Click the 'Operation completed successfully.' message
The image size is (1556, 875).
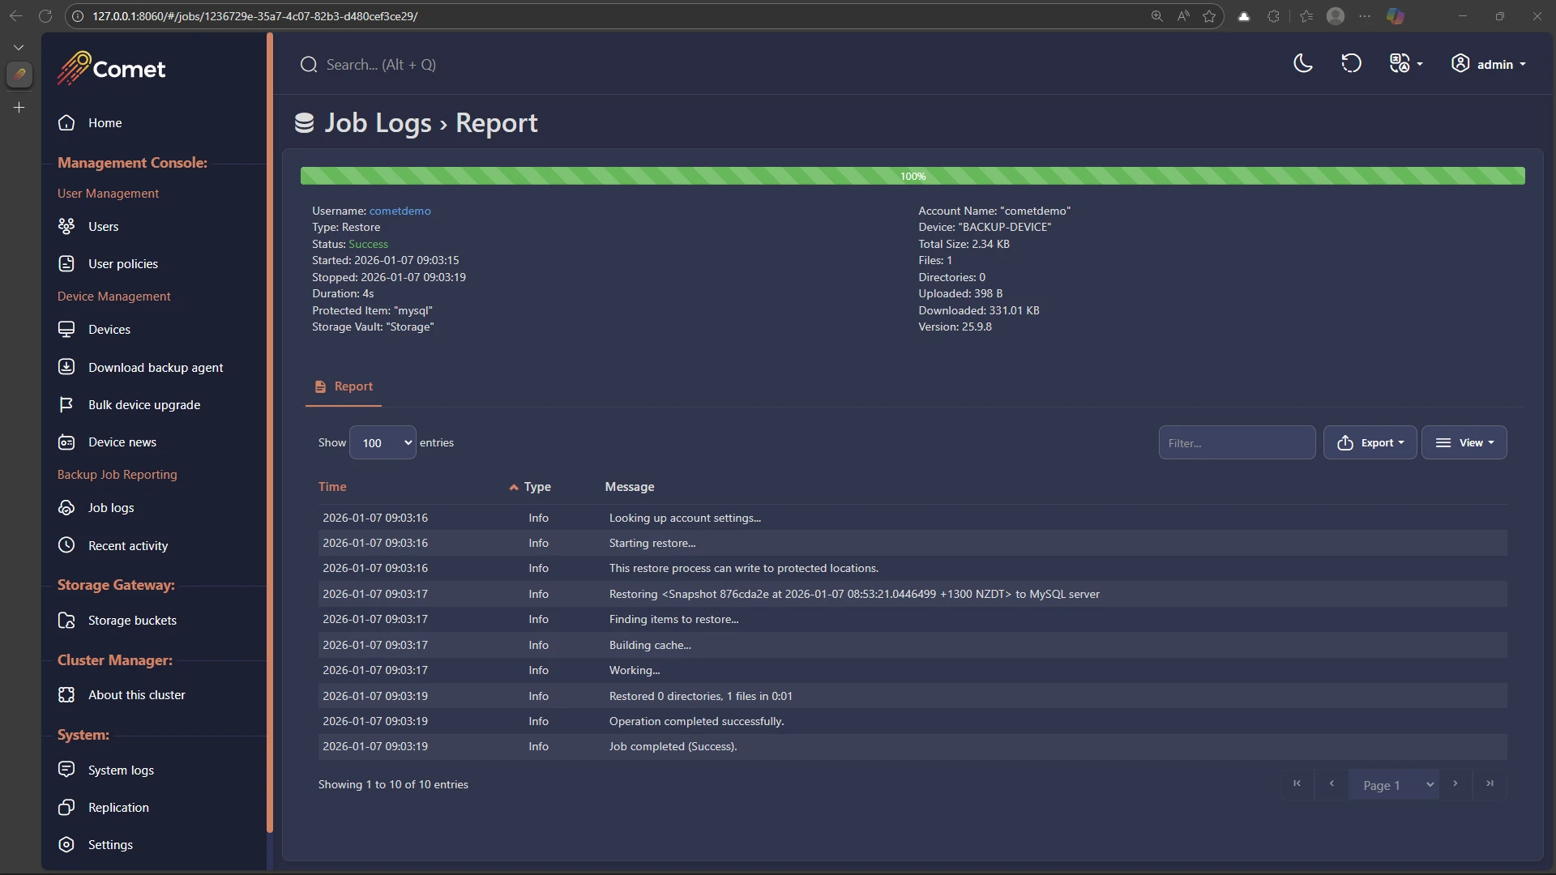(696, 721)
